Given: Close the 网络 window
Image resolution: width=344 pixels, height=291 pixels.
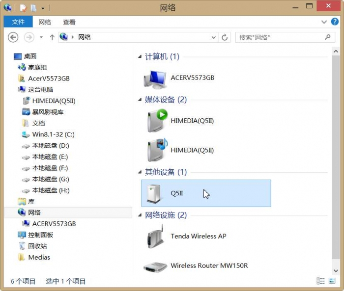Looking at the screenshot, I should [x=328, y=6].
